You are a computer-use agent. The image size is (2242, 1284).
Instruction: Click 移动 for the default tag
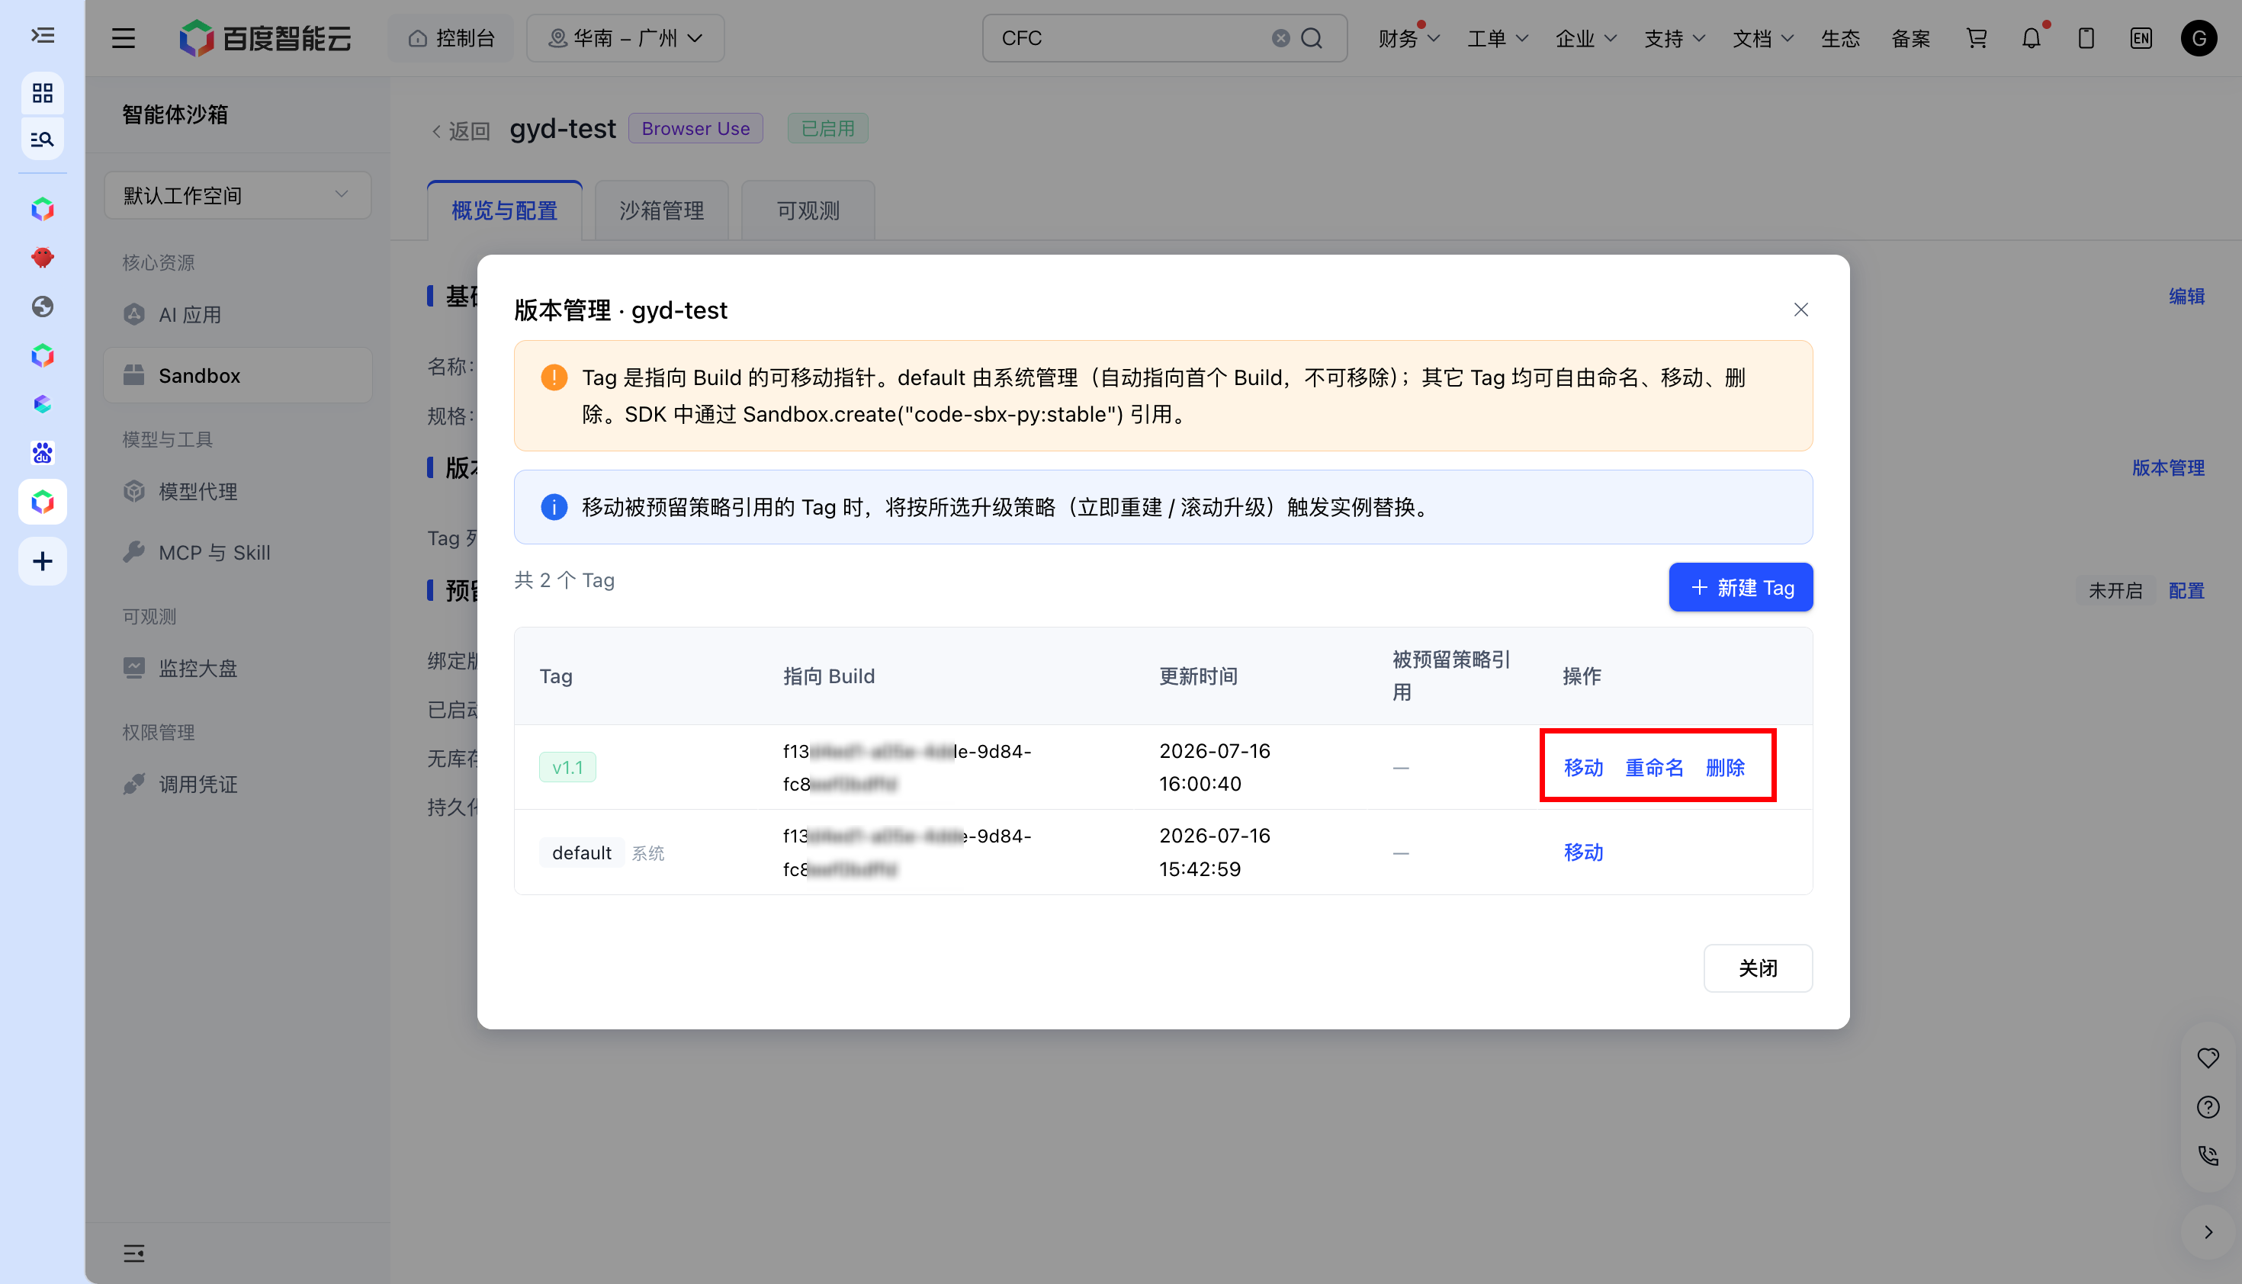tap(1583, 852)
